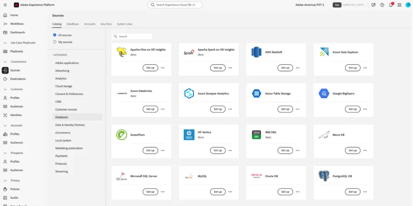Click the Maria DB seal logo

(324, 135)
